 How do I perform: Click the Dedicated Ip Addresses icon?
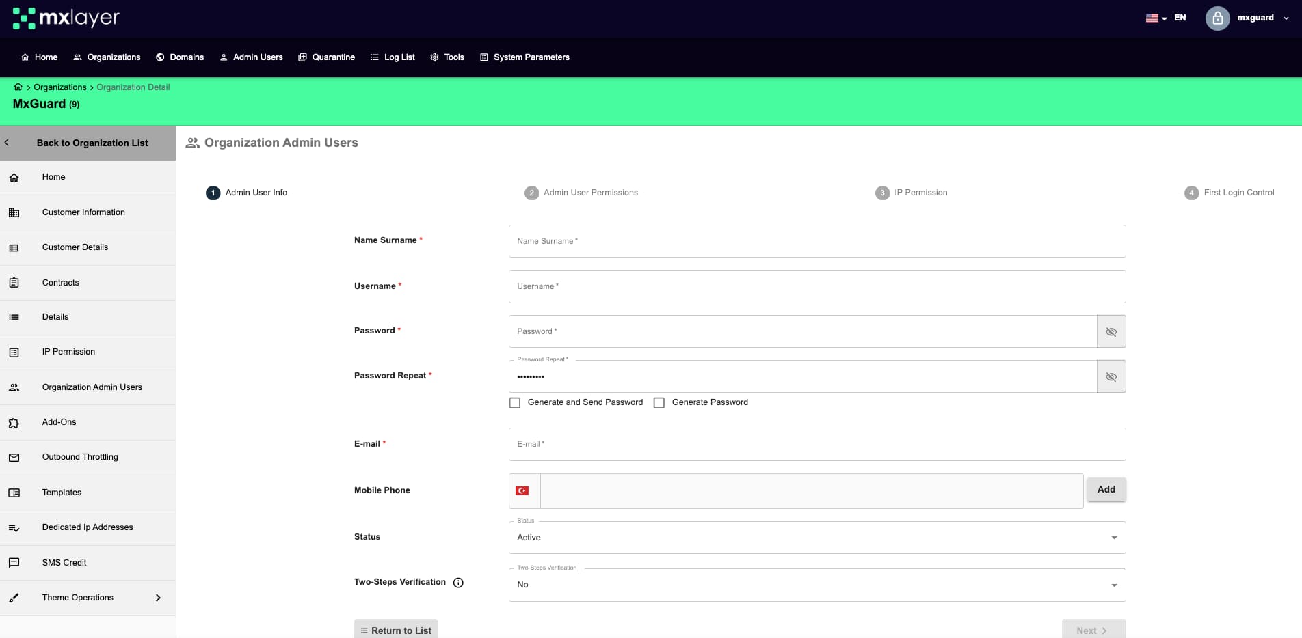14,528
